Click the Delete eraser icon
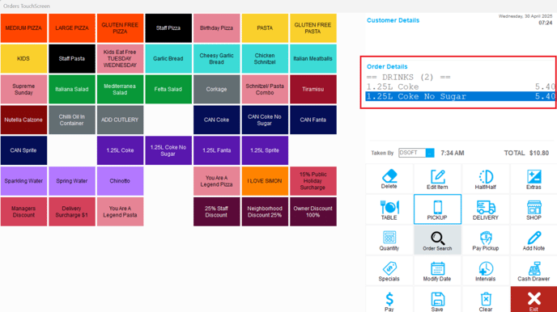This screenshot has width=557, height=312. pyautogui.click(x=389, y=176)
